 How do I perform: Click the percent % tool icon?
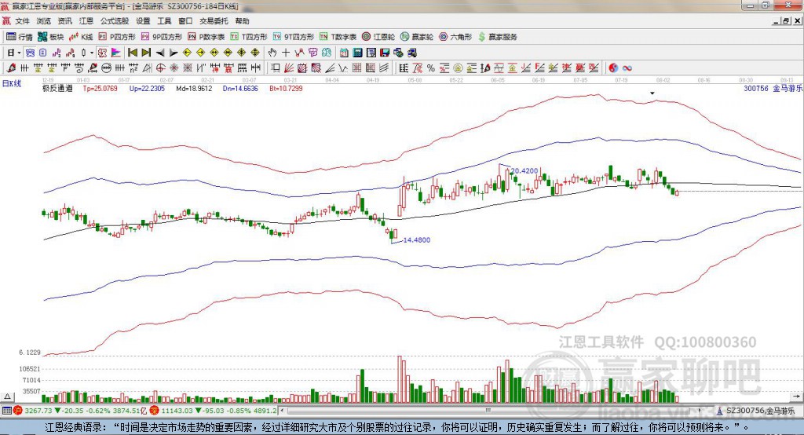[431, 68]
